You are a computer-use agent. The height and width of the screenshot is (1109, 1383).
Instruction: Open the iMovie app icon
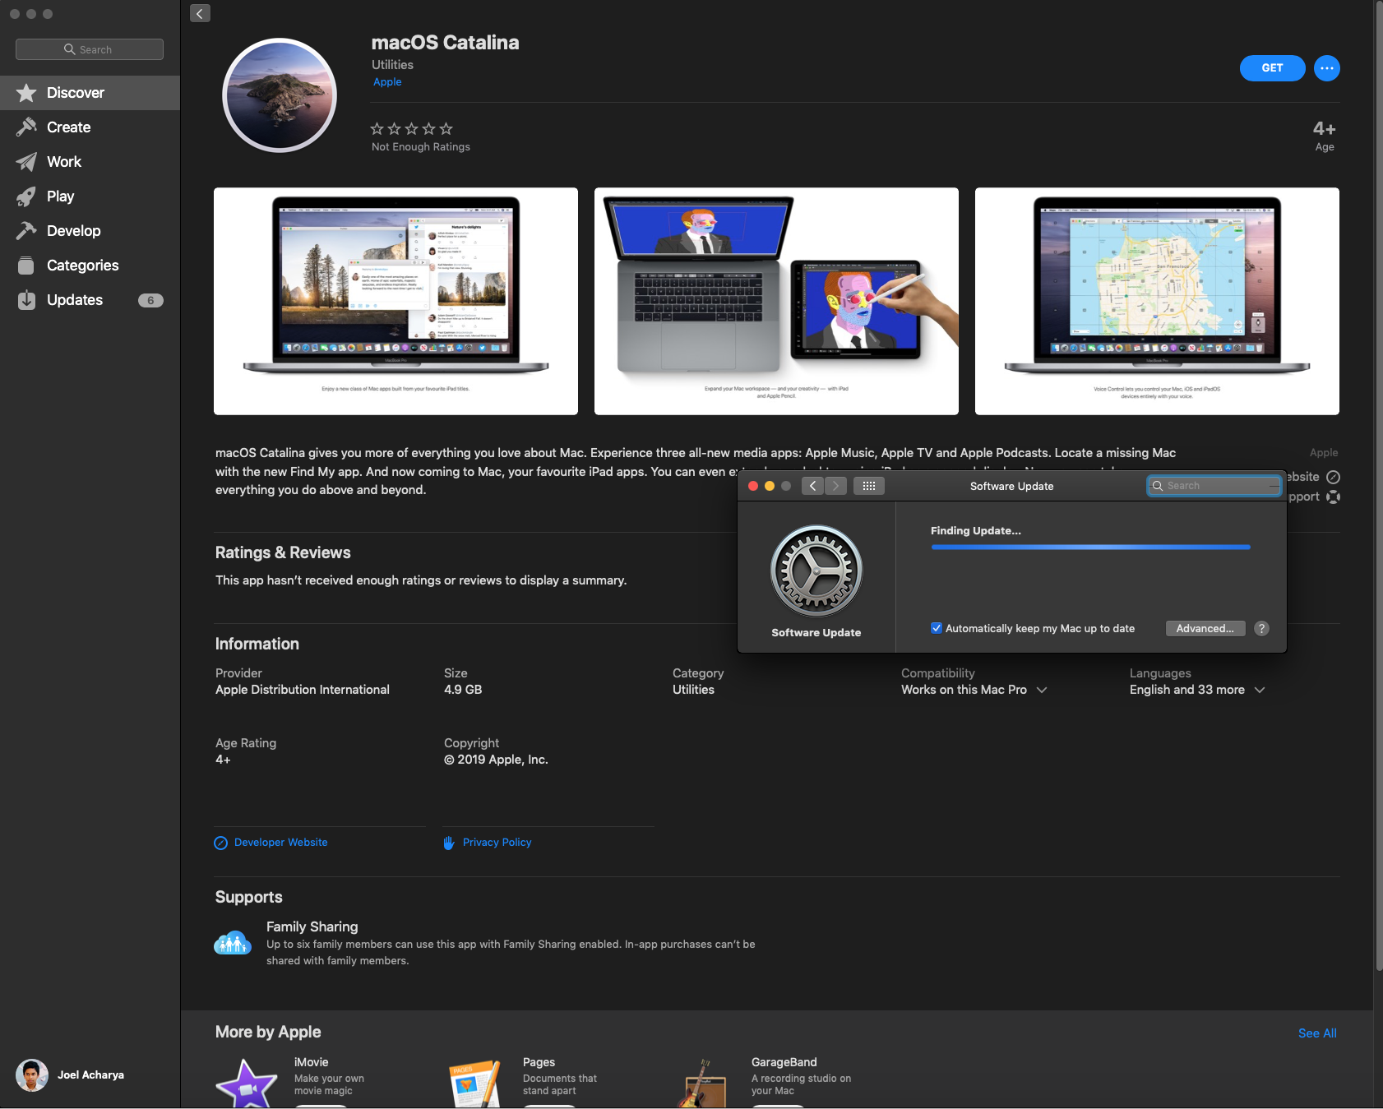(246, 1084)
